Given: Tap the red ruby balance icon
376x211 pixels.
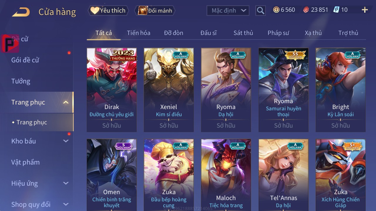Looking at the screenshot, I should pos(306,10).
